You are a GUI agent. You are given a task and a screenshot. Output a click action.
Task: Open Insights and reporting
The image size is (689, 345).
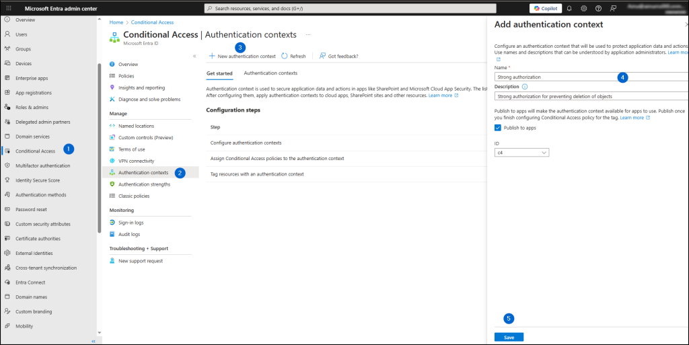click(x=141, y=87)
